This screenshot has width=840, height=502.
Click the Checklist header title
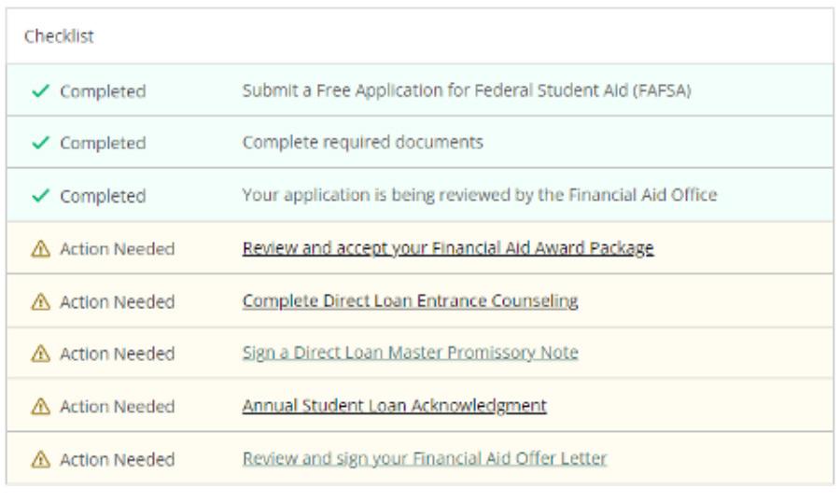[x=59, y=37]
